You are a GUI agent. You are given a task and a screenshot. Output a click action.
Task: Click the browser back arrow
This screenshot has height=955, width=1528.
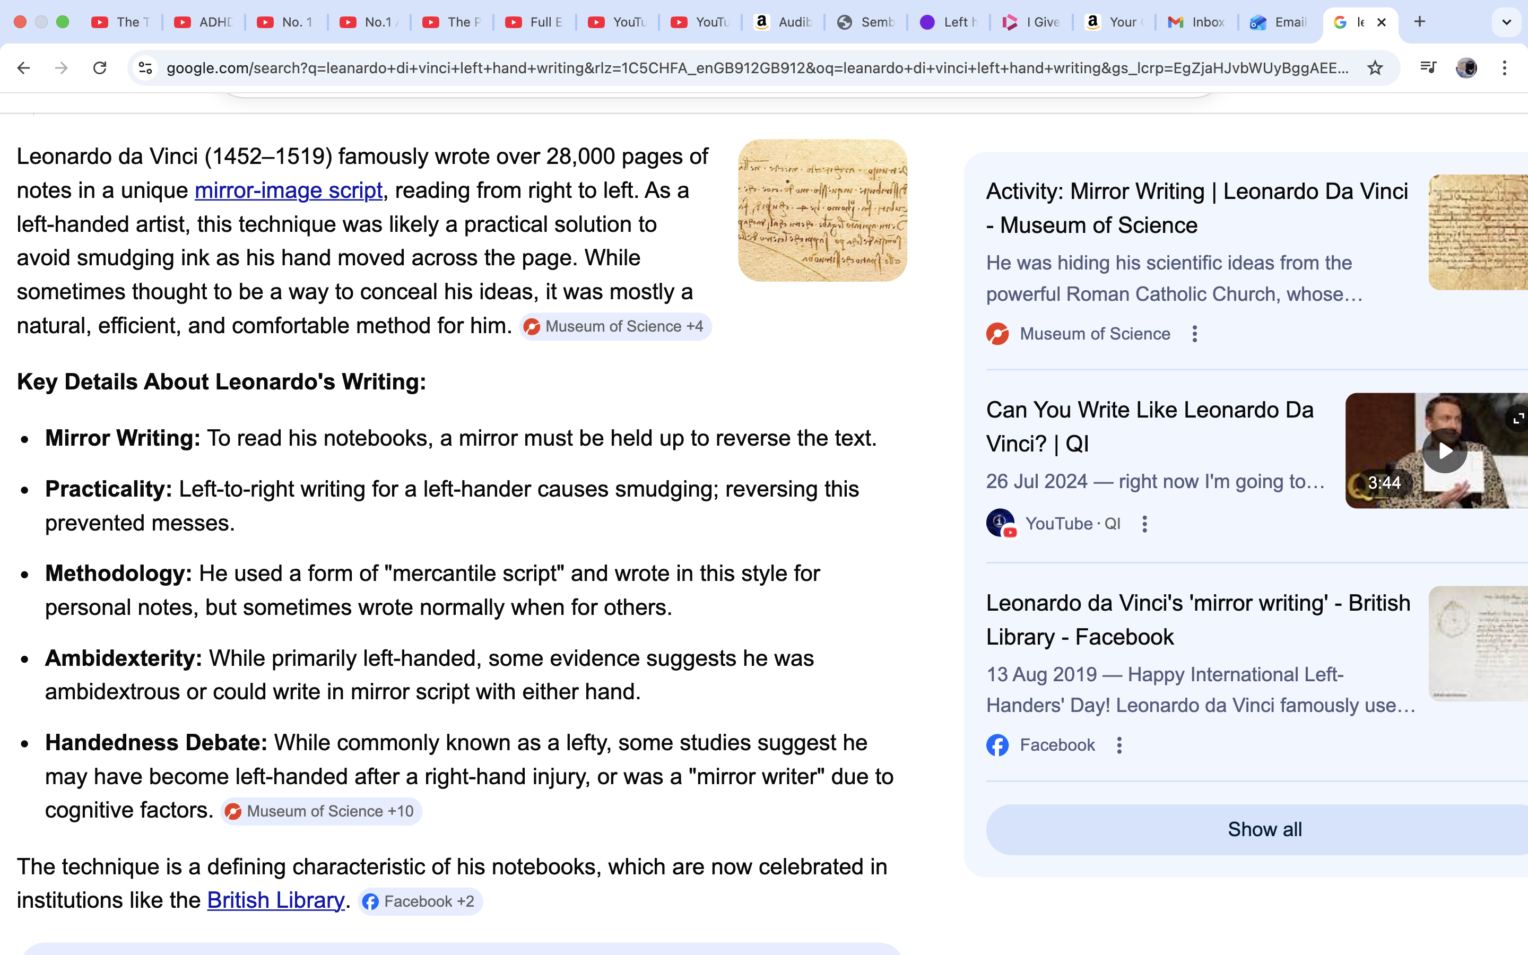coord(23,67)
